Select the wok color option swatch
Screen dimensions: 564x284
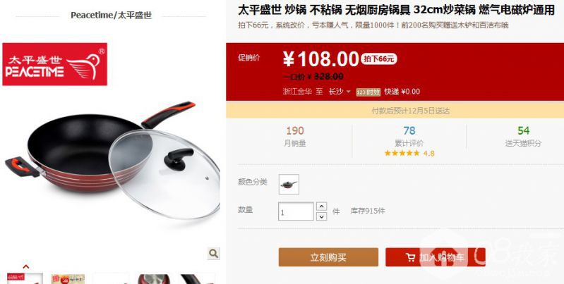289,184
